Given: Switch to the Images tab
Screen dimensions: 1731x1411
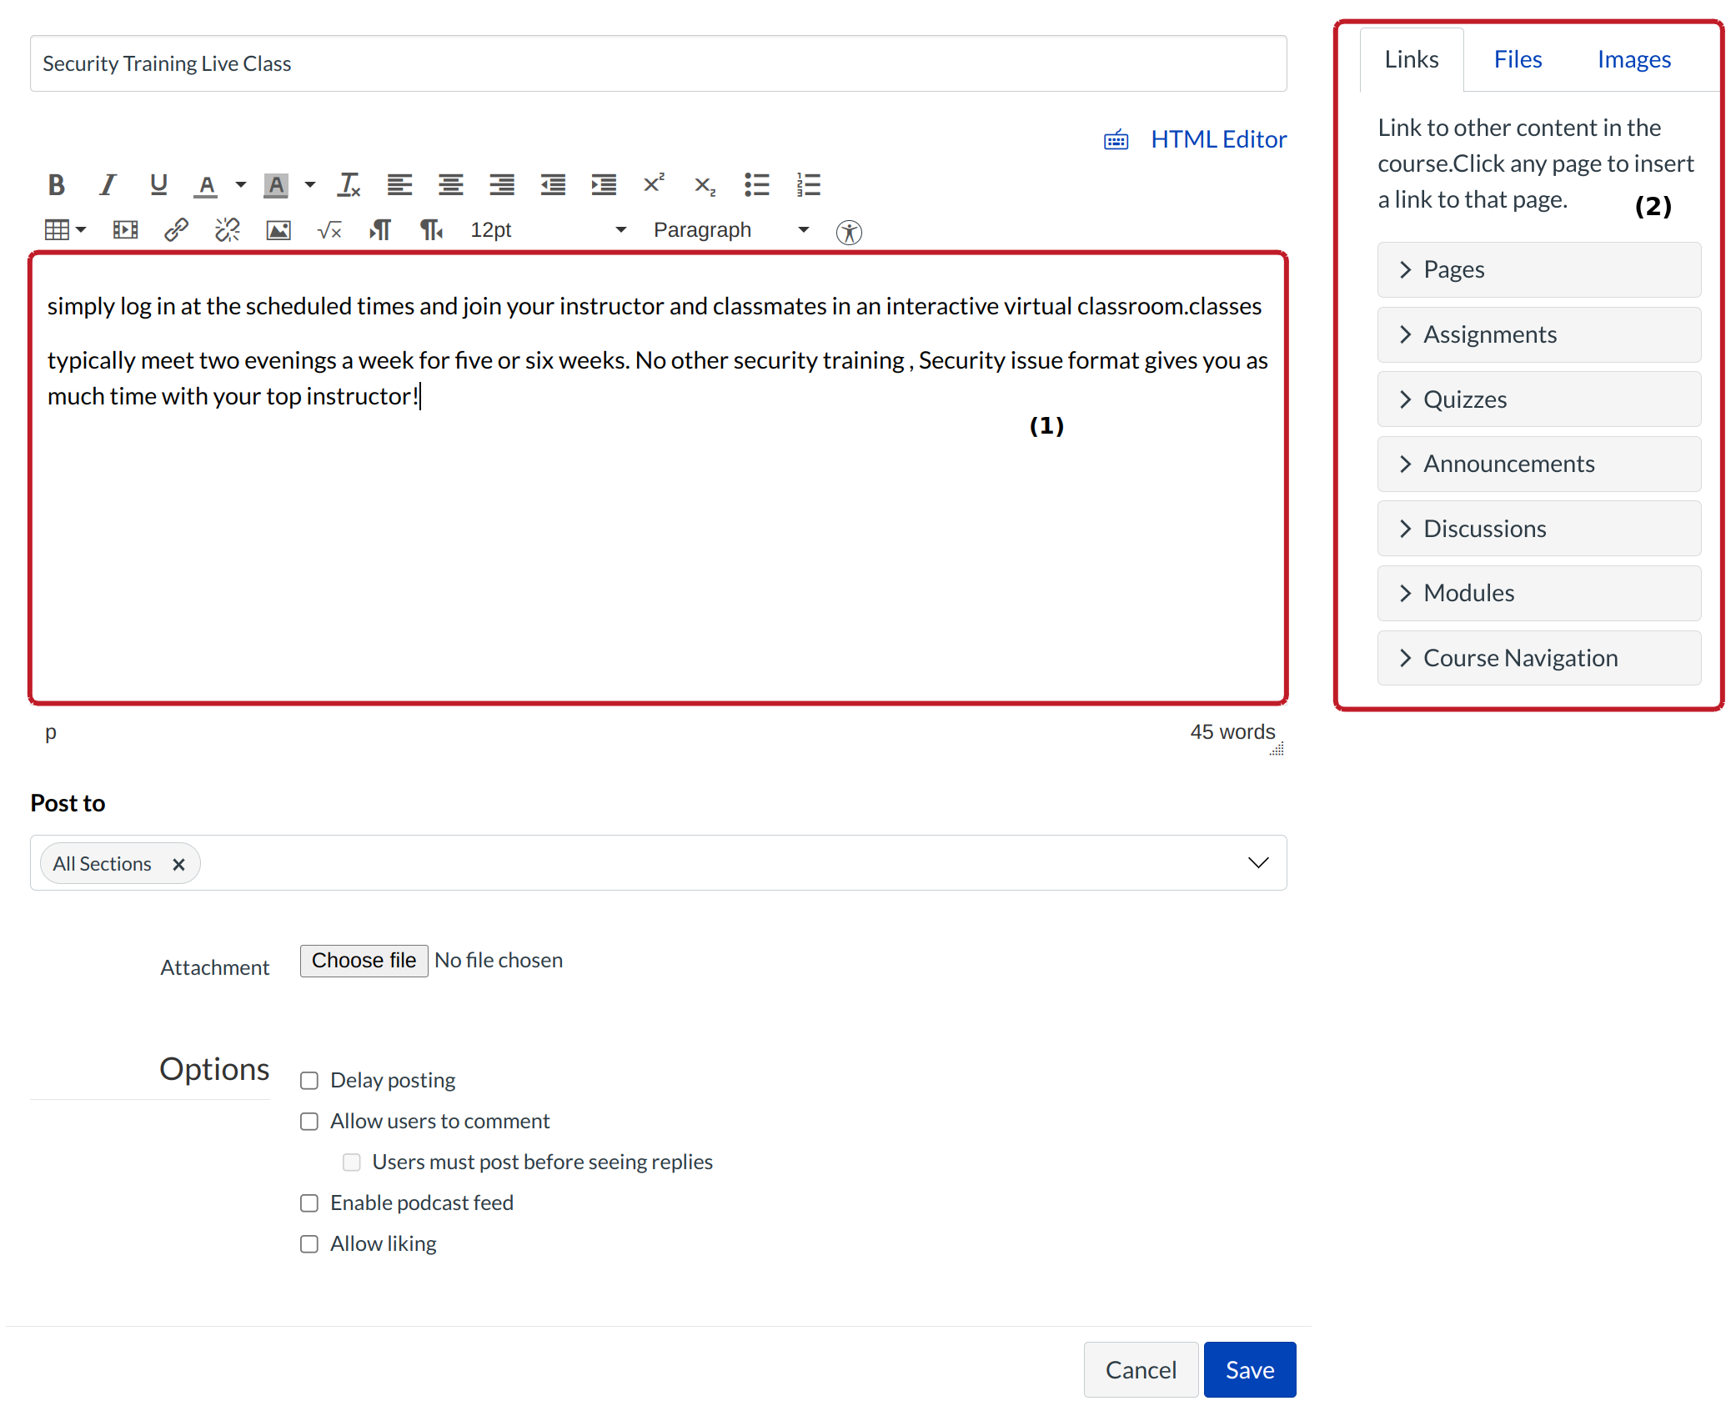Looking at the screenshot, I should pos(1633,59).
